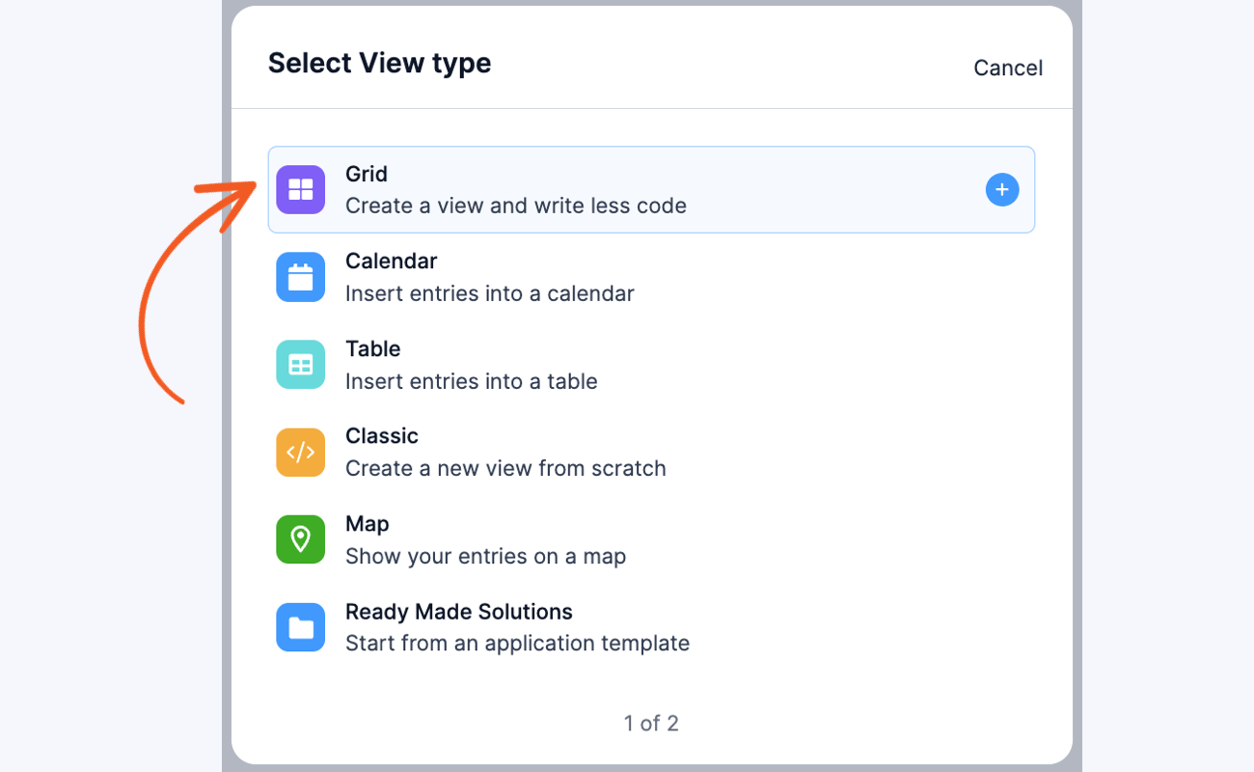Screen dimensions: 1254x772
Task: Cancel the view type selection
Action: (x=1007, y=68)
